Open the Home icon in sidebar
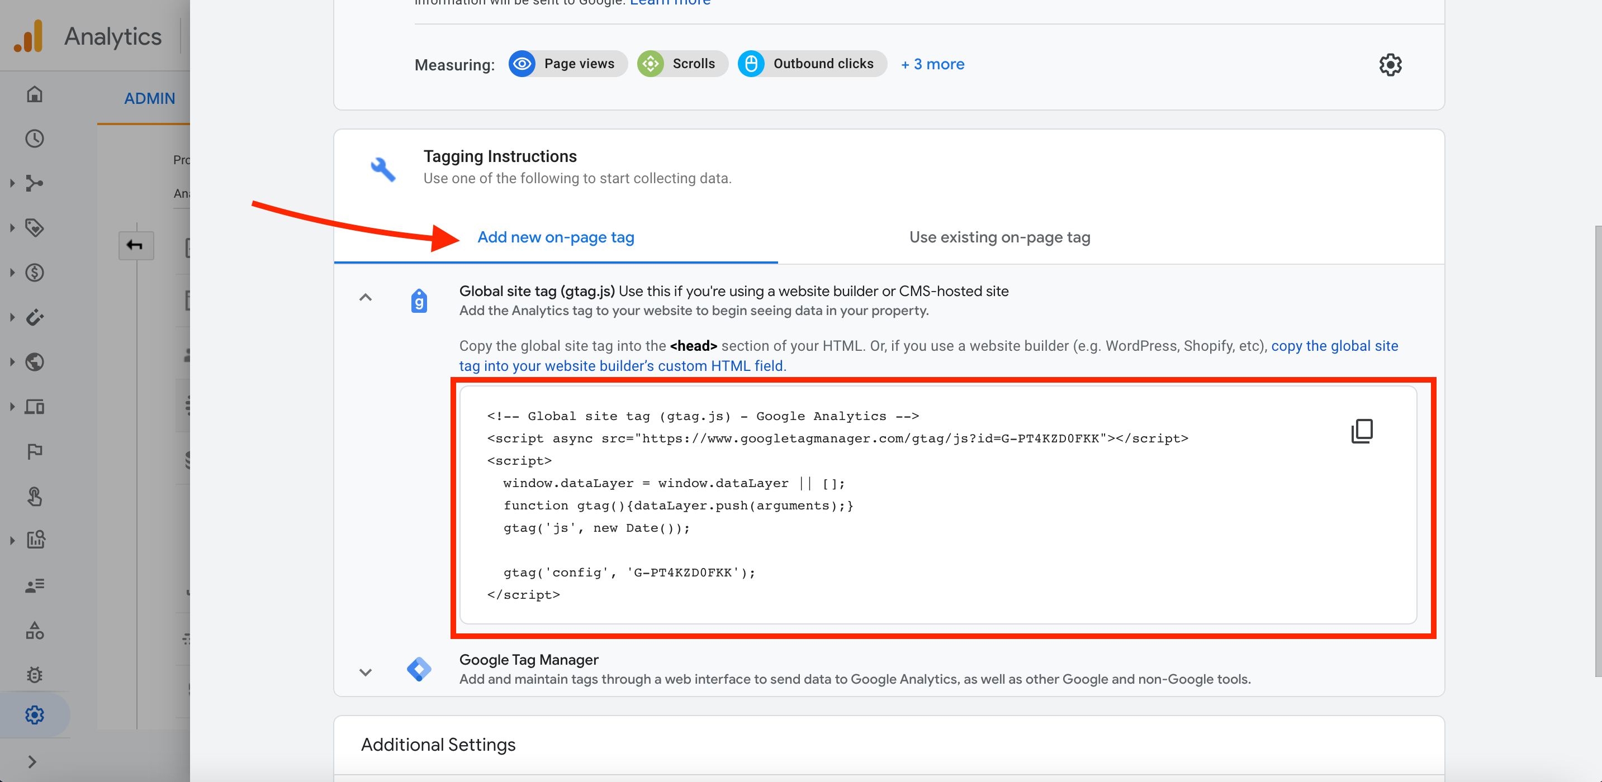This screenshot has height=782, width=1602. pos(35,94)
